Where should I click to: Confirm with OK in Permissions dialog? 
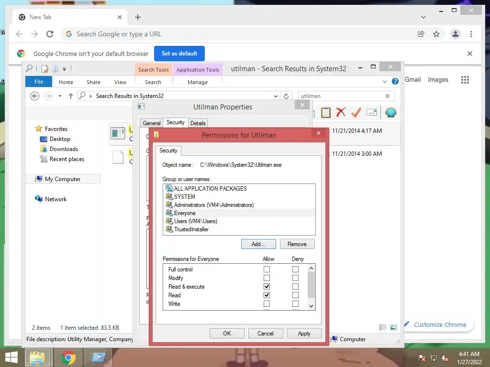coord(227,333)
